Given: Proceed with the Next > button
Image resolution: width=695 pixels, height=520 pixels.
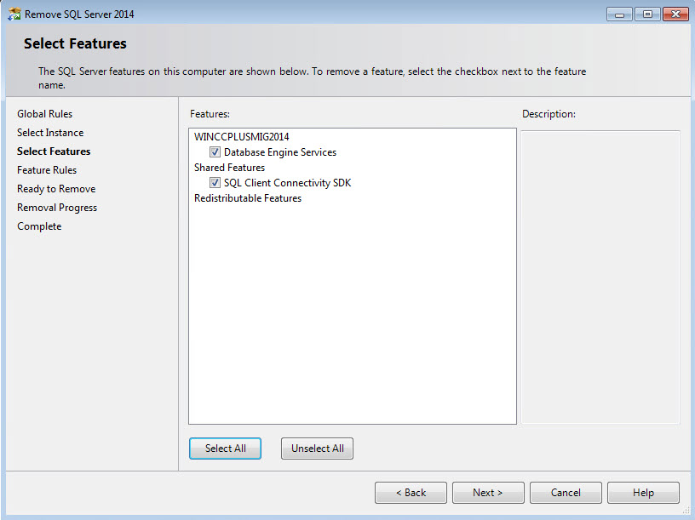Looking at the screenshot, I should (x=488, y=493).
